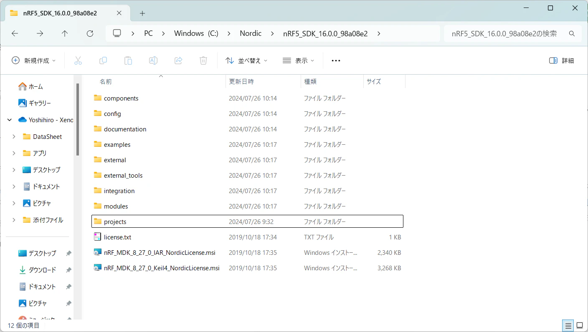Select the external_tools folder name
This screenshot has height=332, width=588.
coord(123,175)
